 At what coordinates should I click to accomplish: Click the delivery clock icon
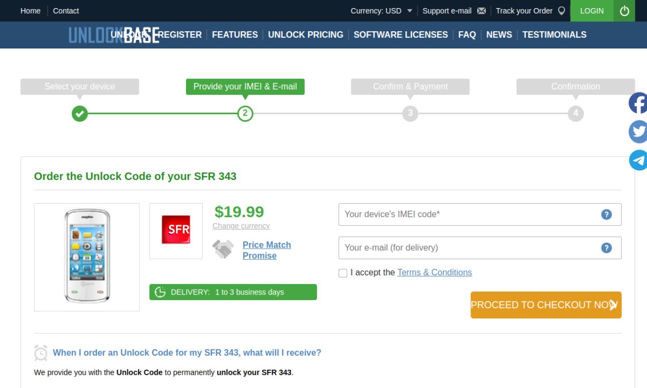(x=160, y=292)
